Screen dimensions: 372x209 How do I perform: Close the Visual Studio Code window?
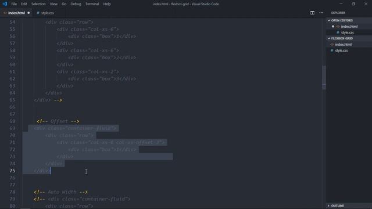[366, 4]
